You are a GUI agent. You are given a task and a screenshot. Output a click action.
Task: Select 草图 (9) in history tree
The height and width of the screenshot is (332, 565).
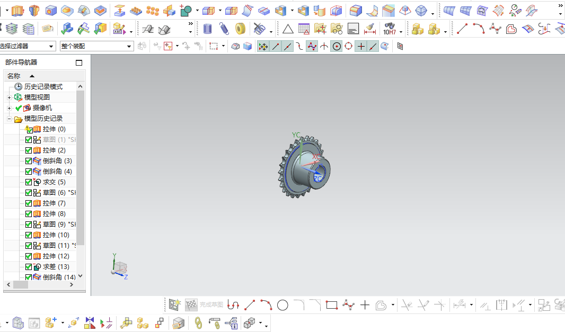(59, 225)
